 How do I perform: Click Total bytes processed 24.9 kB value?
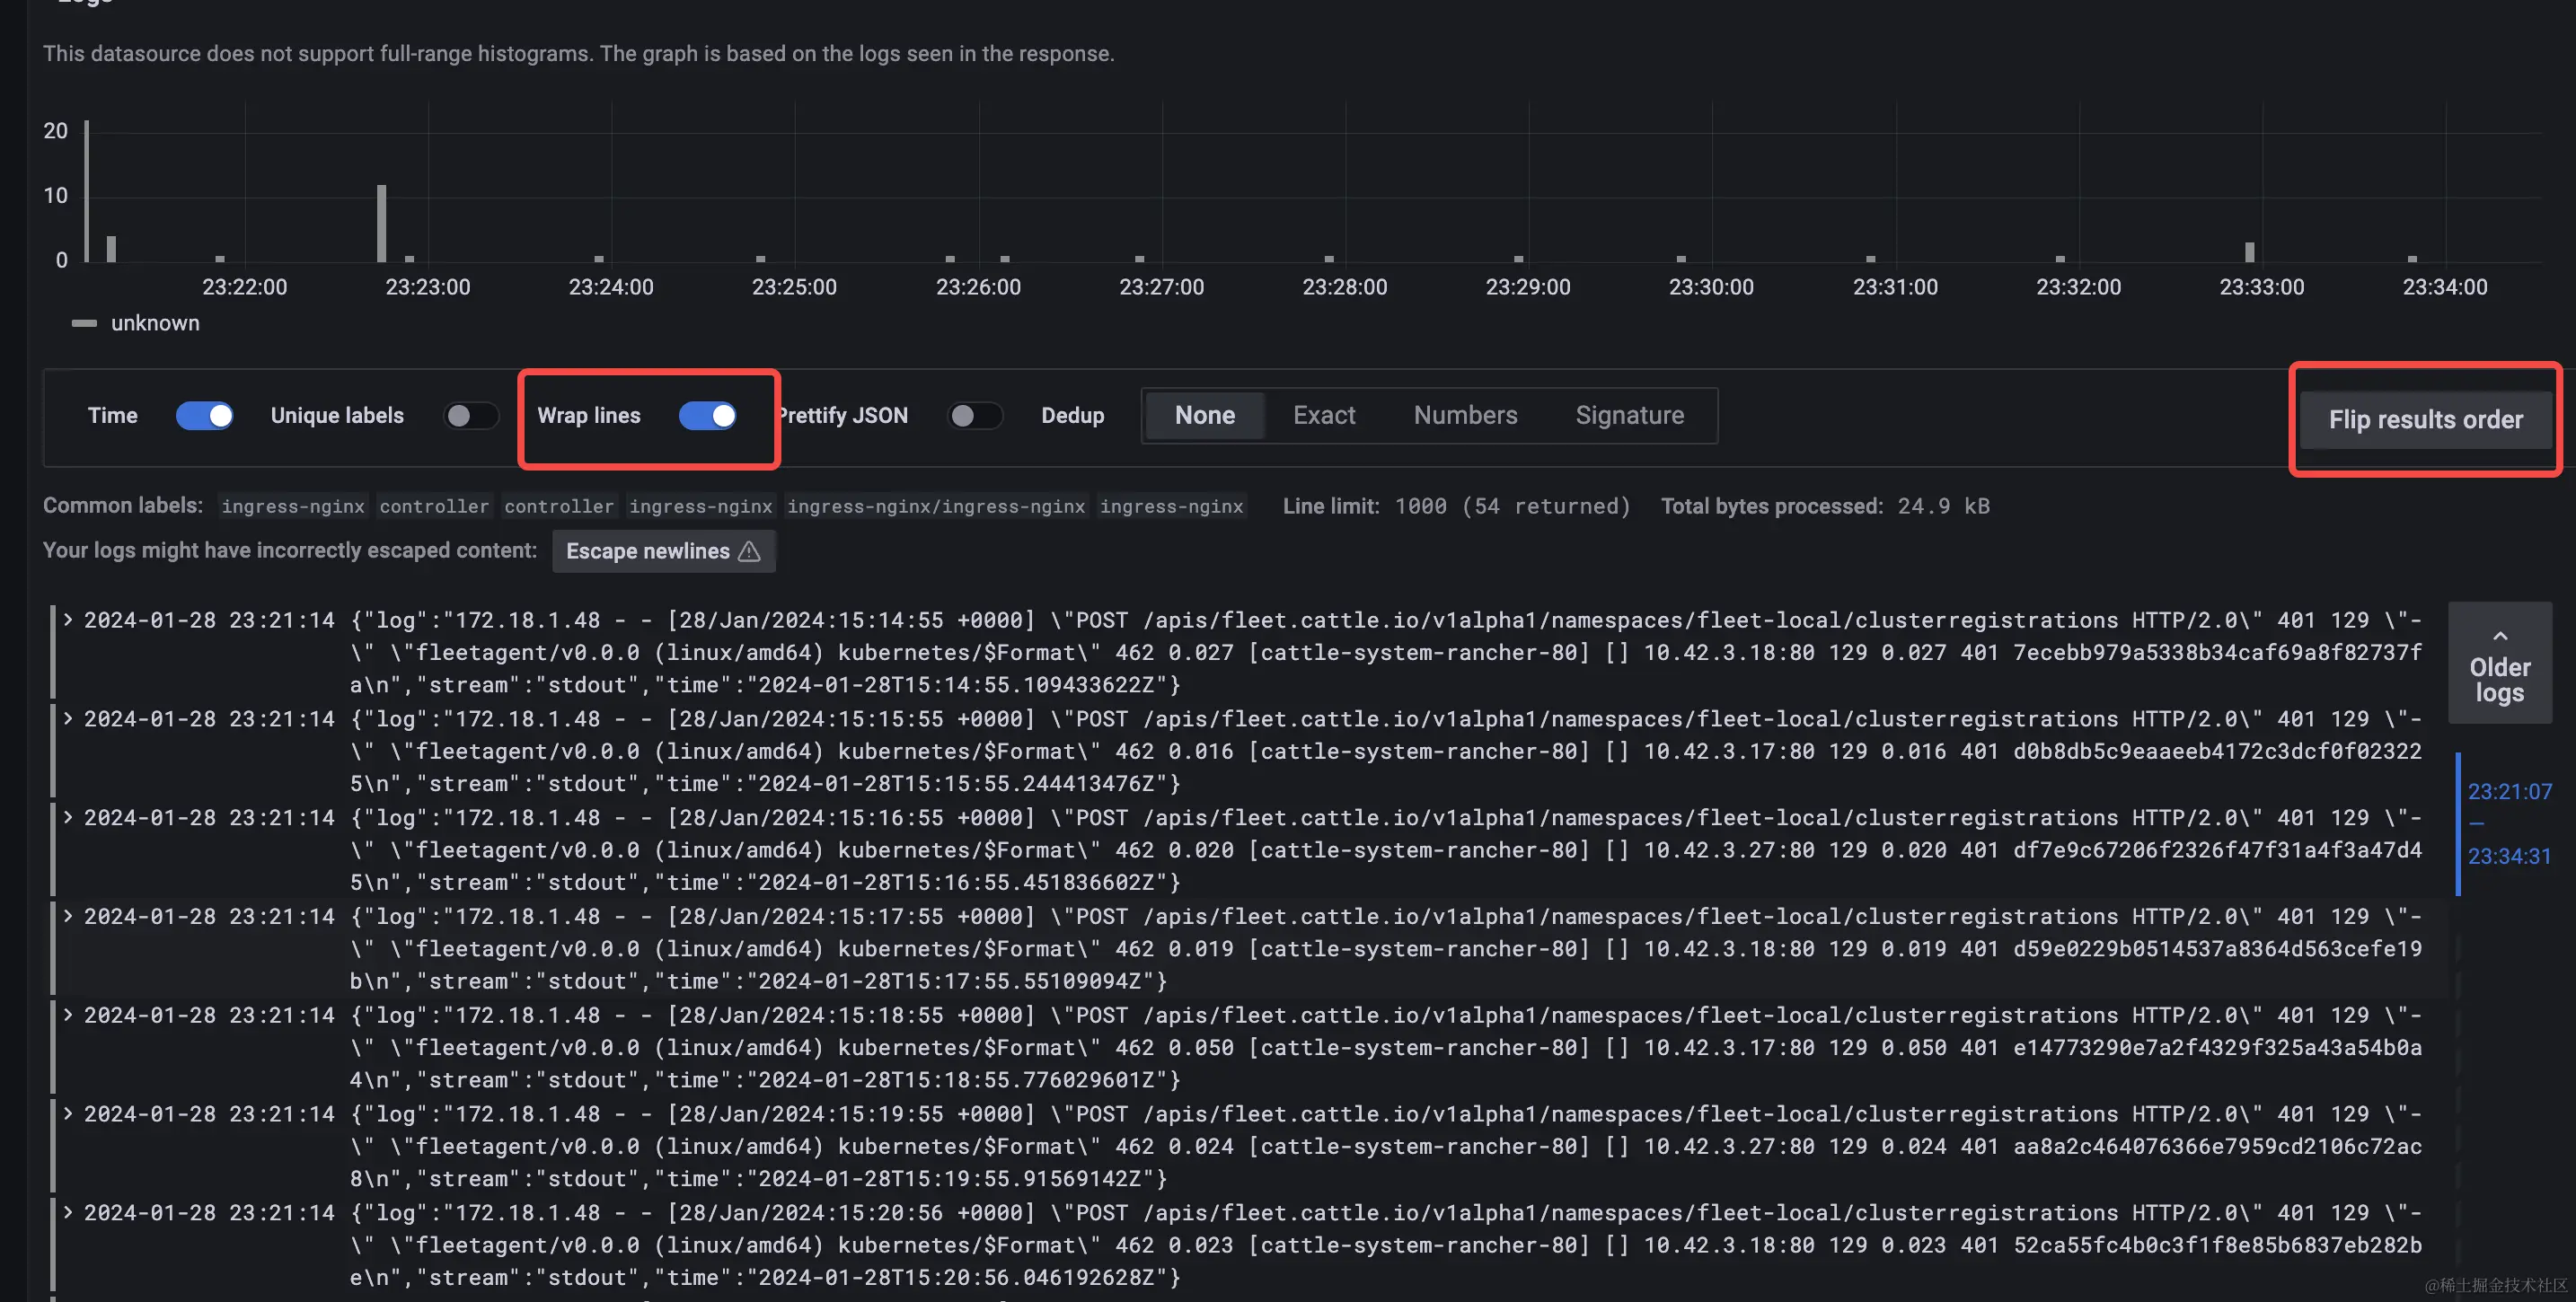(1943, 506)
